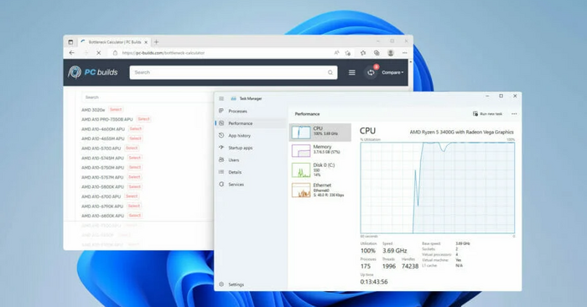Open the Task Manager hamburger navigation menu
This screenshot has height=307, width=587.
coord(221,98)
